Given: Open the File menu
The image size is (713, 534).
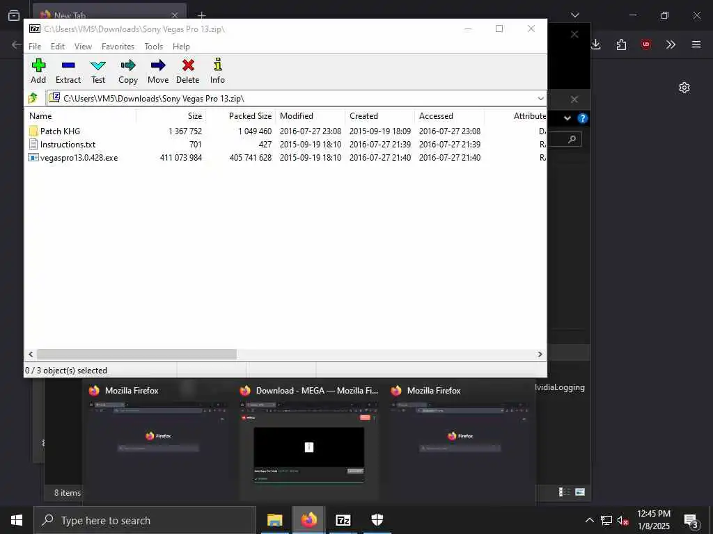Looking at the screenshot, I should coord(35,47).
